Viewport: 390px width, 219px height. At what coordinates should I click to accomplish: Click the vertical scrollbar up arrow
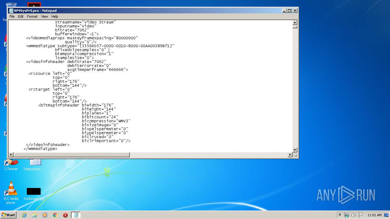[295, 22]
